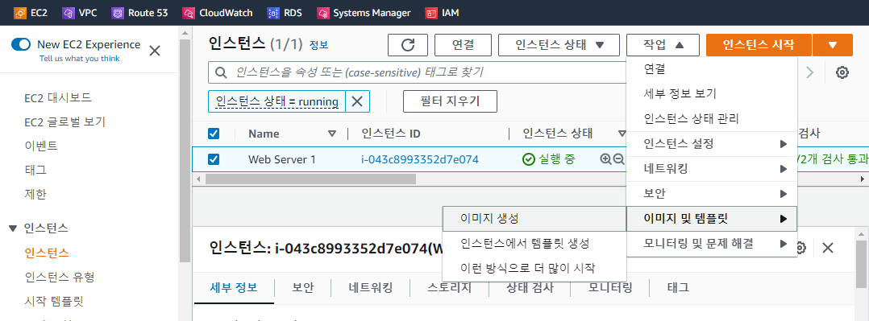Screen dimensions: 869x321
Task: Expand the 네트워킹 submenu
Action: click(x=712, y=169)
